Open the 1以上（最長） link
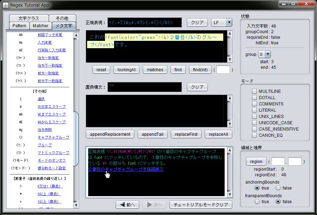Viewport: 317px width, 215px height. 49,201
